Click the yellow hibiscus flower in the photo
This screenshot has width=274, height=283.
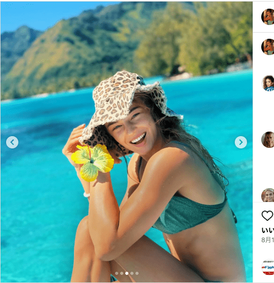coord(92,162)
